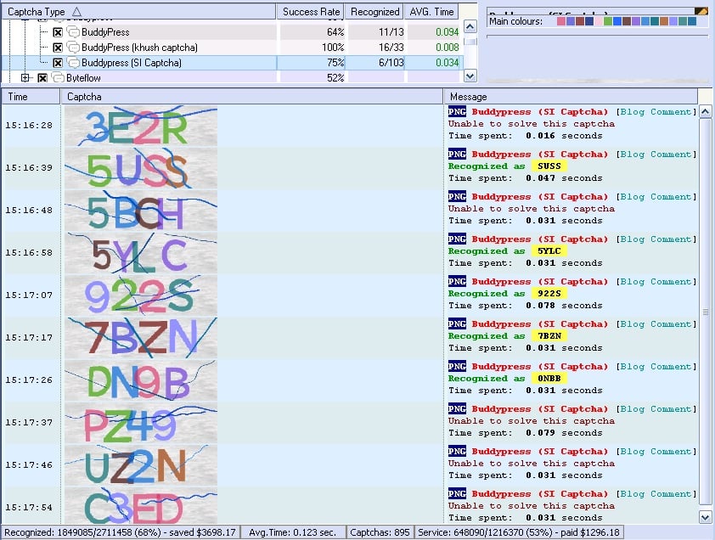Sort by the AVG. Time column header
This screenshot has width=715, height=540.
coord(431,12)
